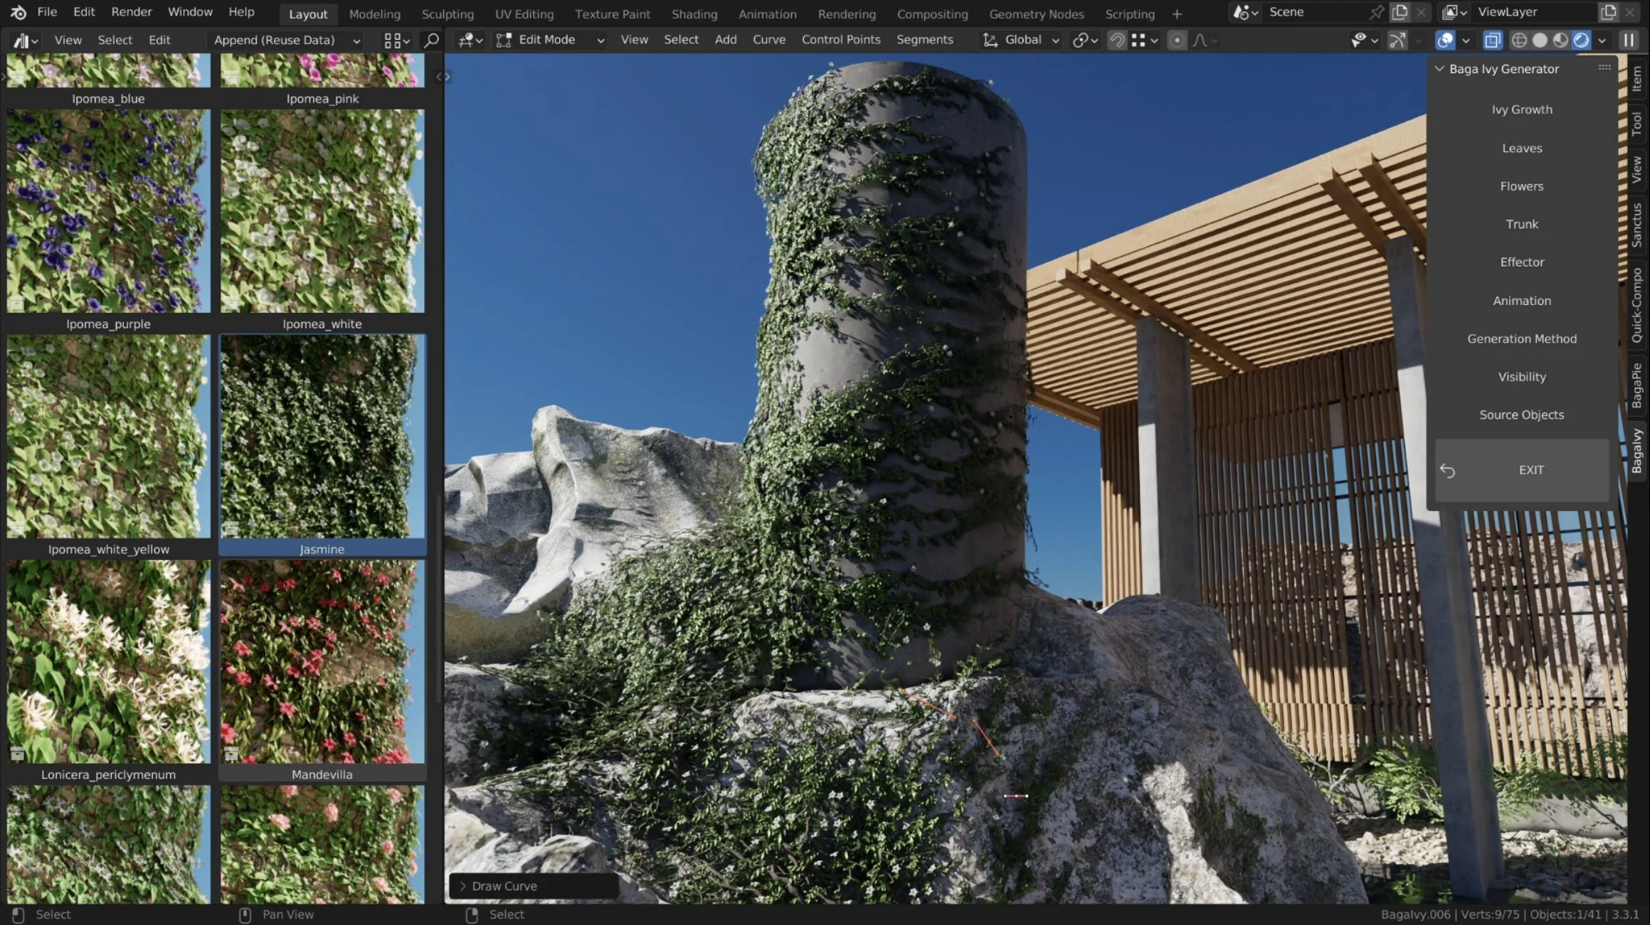This screenshot has height=925, width=1650.
Task: Toggle snapping magnet icon
Action: point(1117,41)
